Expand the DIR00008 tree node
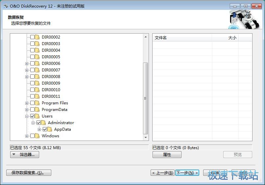Image resolution: width=265 pixels, height=185 pixels. pyautogui.click(x=27, y=77)
